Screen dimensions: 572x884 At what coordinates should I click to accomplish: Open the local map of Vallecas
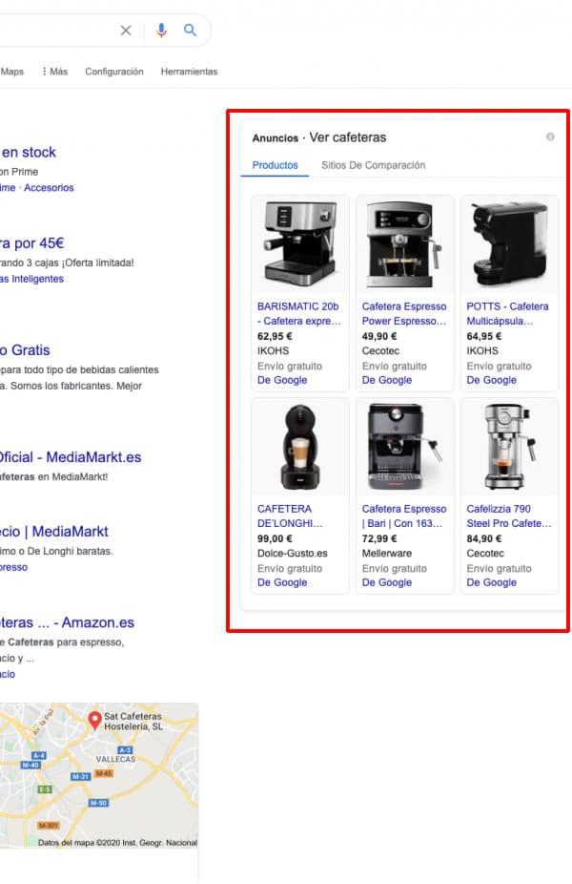(99, 775)
